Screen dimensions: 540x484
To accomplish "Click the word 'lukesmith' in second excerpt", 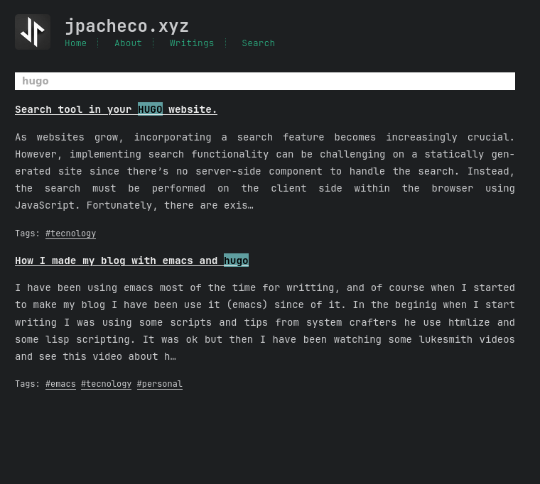I will click(x=446, y=339).
